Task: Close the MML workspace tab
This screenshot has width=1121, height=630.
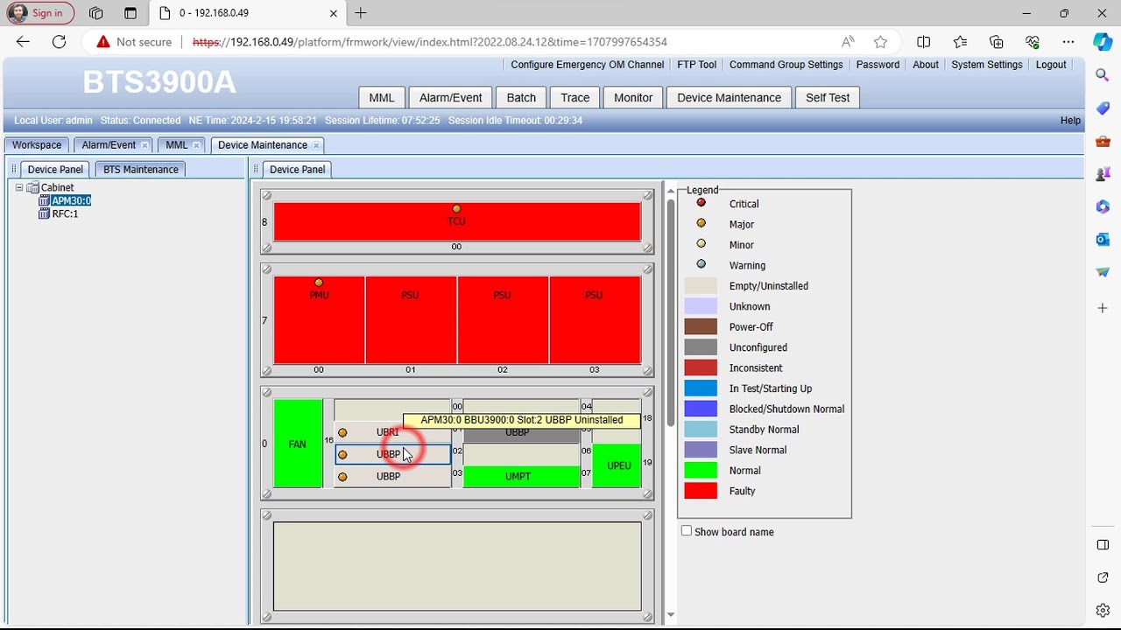Action: [196, 146]
